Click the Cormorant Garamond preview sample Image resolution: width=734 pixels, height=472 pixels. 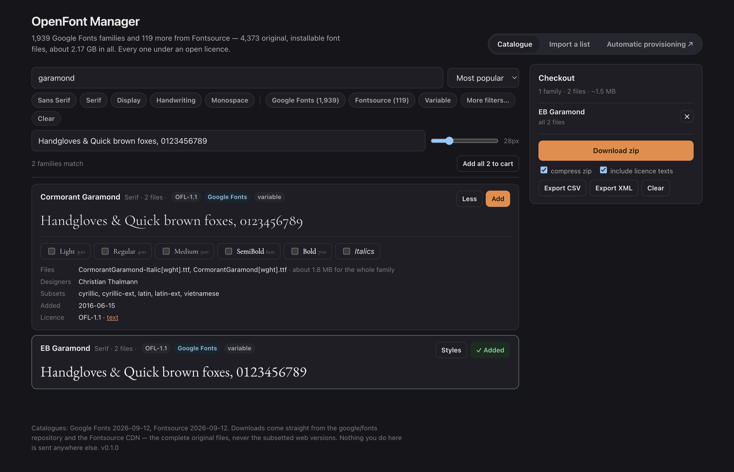coord(172,221)
